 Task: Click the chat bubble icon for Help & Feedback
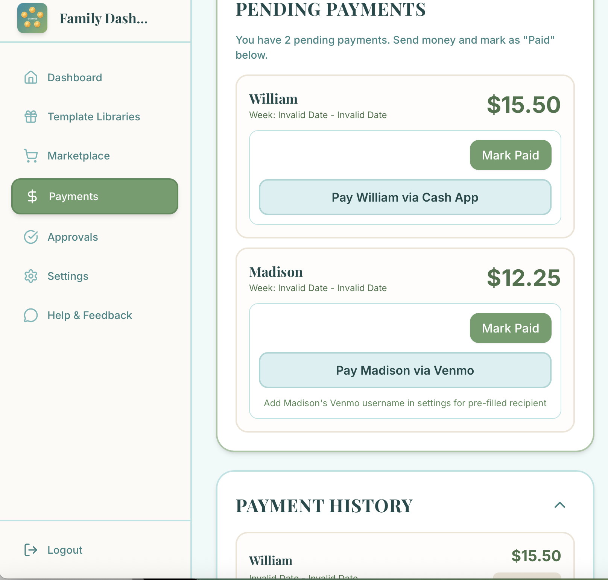(31, 315)
